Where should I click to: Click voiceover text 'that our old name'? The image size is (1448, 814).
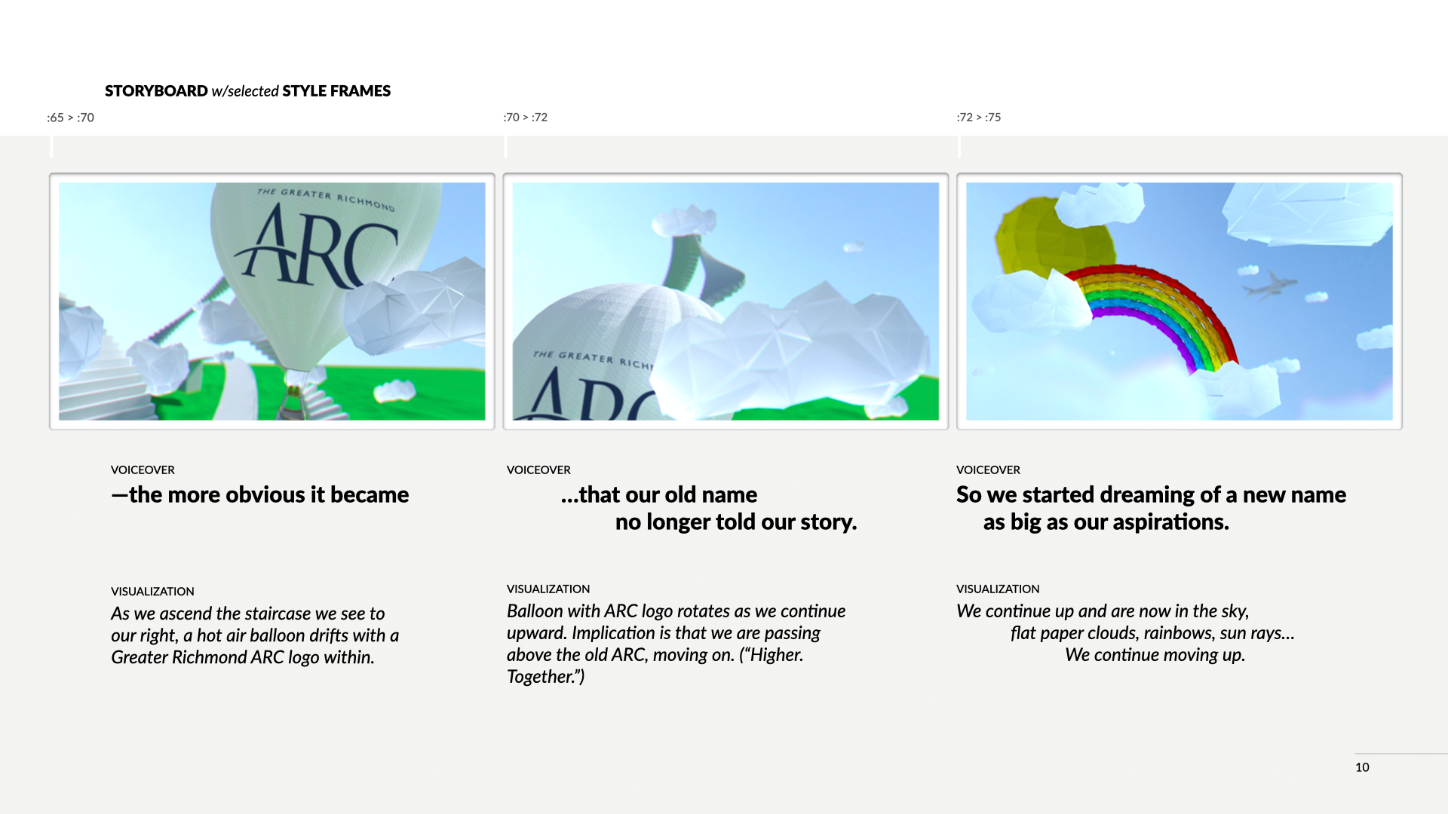[x=659, y=495]
